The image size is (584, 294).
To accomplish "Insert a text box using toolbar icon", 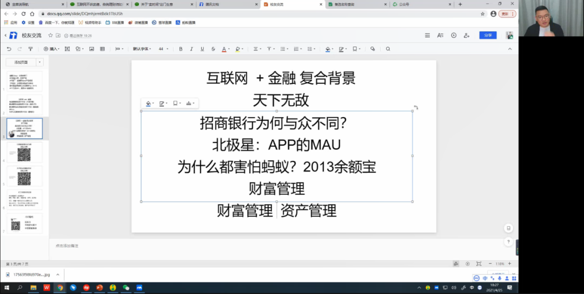I will (68, 49).
